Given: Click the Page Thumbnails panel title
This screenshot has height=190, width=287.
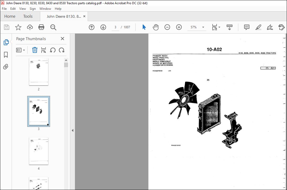Looking at the screenshot, I should coord(31,39).
